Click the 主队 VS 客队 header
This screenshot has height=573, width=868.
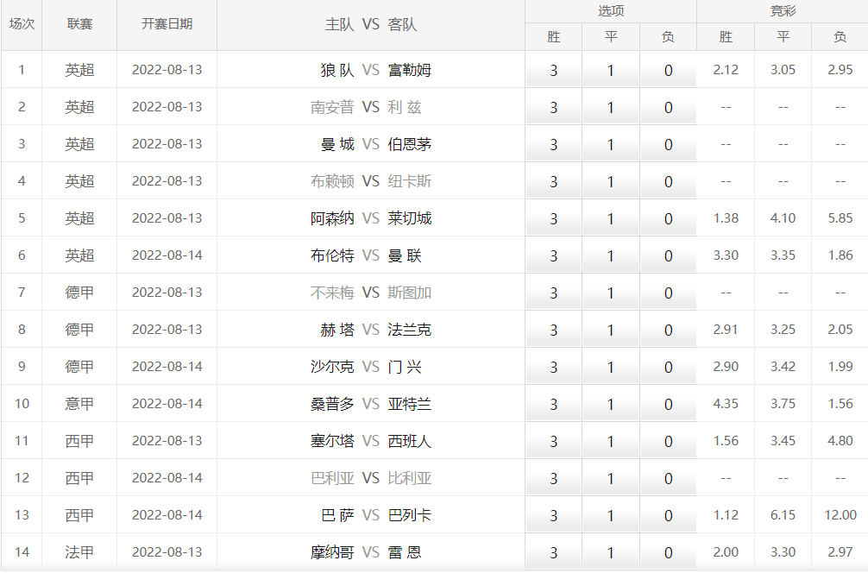coord(371,24)
